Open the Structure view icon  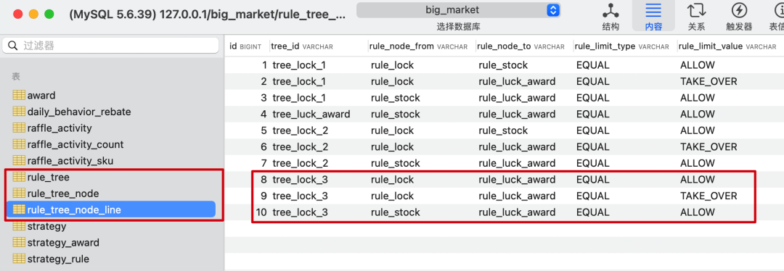tap(610, 10)
